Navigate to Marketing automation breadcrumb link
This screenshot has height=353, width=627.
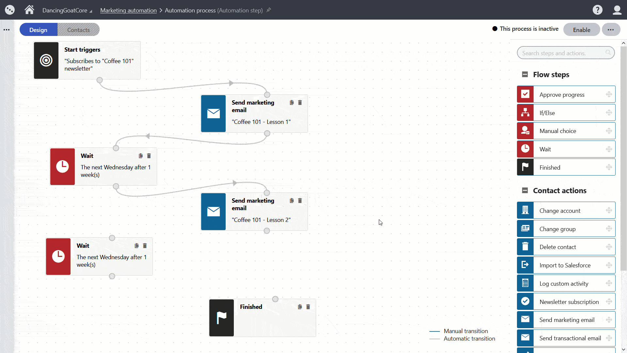point(128,10)
